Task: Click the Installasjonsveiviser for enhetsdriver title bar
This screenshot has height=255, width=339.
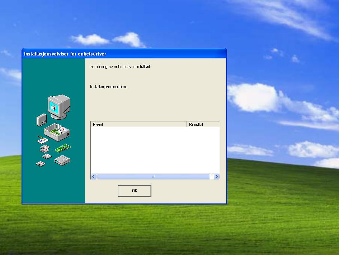Action: (124, 54)
